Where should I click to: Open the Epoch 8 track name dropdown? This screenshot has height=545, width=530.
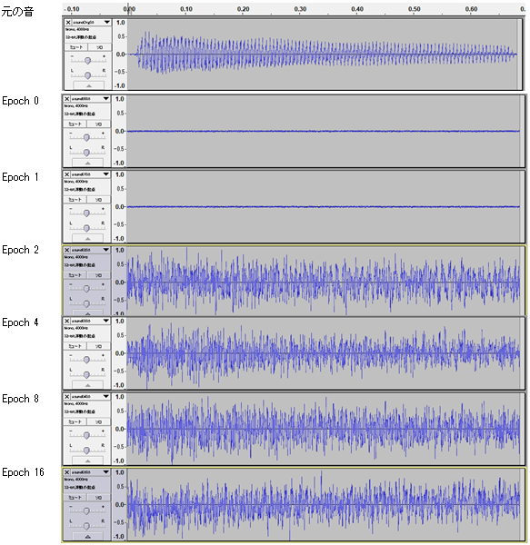91,397
